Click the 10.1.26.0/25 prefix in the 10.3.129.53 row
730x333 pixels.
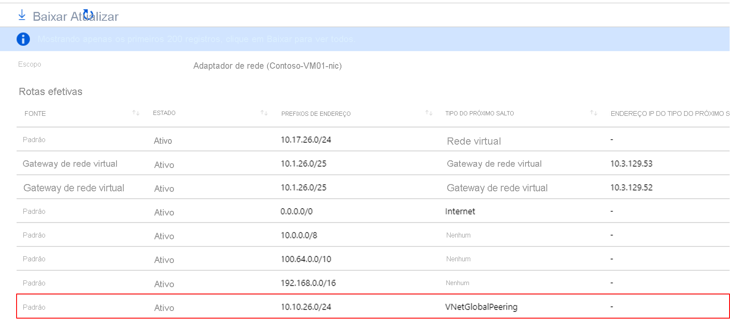coord(304,164)
